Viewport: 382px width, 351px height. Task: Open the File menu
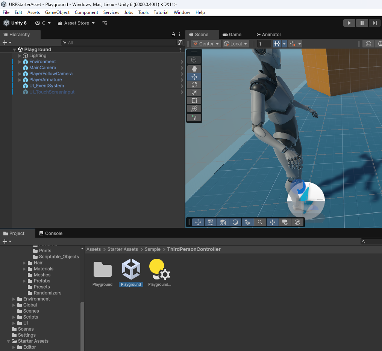pyautogui.click(x=6, y=12)
